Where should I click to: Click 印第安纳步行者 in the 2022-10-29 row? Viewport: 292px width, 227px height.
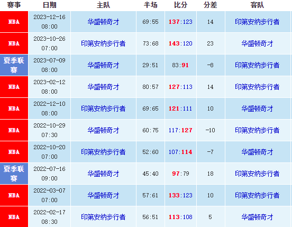click(257, 130)
